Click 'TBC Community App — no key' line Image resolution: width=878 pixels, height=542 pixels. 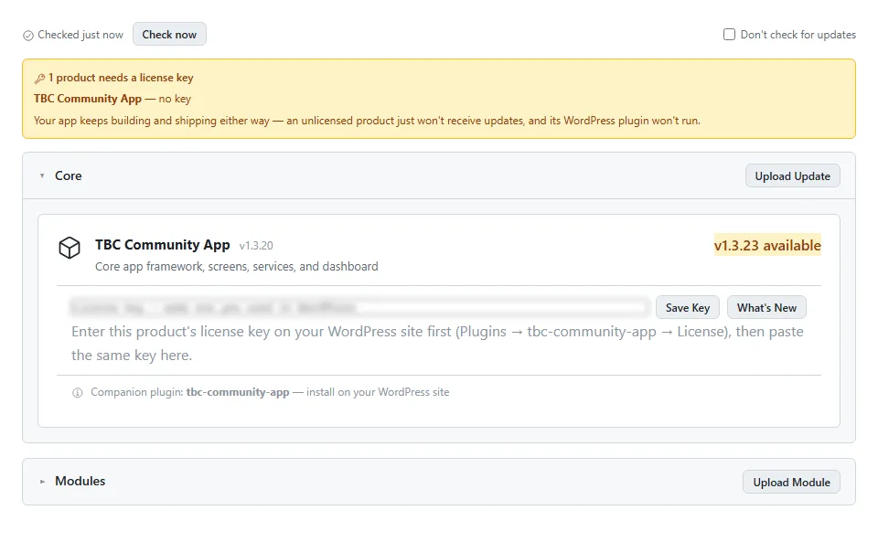(112, 99)
